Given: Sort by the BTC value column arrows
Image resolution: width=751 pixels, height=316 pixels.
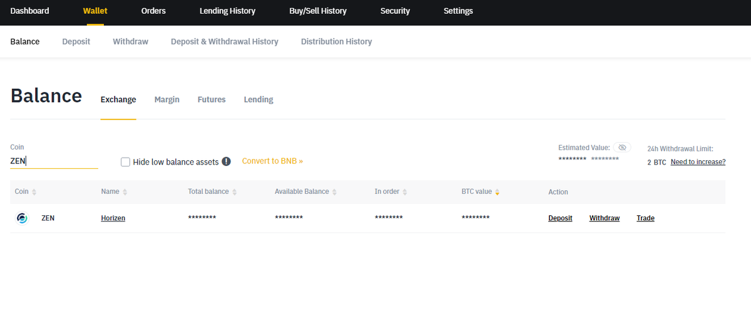Looking at the screenshot, I should pyautogui.click(x=498, y=191).
